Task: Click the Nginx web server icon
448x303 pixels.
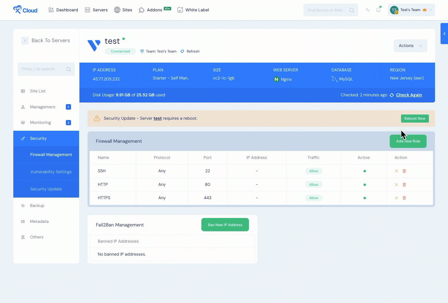Action: point(276,79)
